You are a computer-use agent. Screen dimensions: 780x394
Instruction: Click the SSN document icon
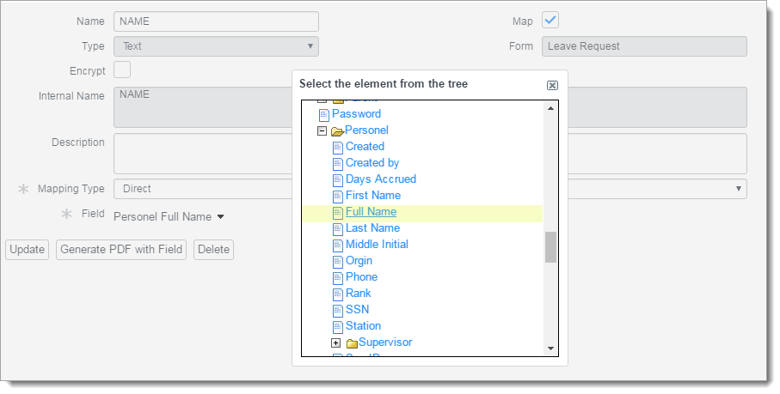[338, 311]
